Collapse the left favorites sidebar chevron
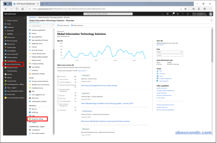The width and height of the screenshot is (217, 143). [25, 18]
